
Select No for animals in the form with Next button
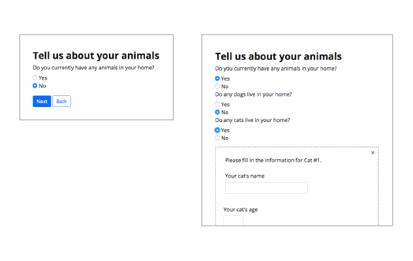(x=35, y=85)
